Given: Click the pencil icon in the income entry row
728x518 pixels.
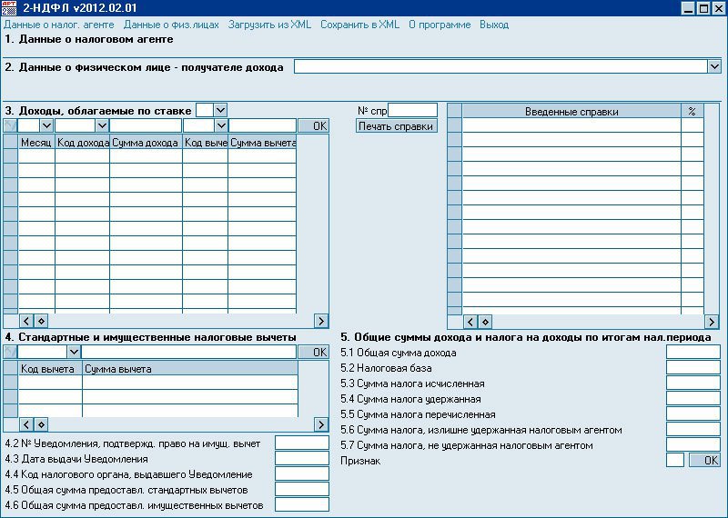Looking at the screenshot, I should coord(10,125).
